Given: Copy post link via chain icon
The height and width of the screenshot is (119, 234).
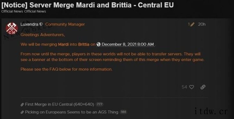Looking at the screenshot, I should 203,87.
